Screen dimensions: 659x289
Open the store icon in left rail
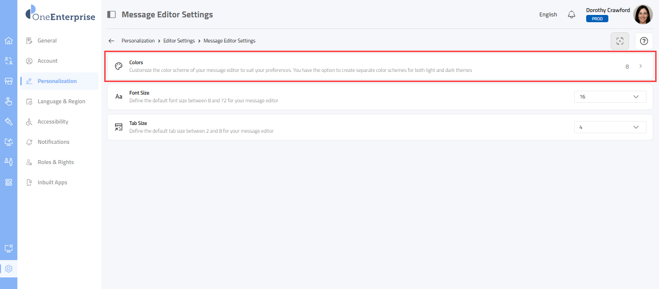pos(8,81)
